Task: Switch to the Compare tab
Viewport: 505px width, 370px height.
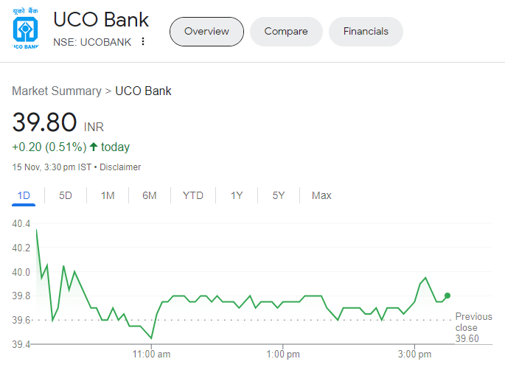Action: [286, 32]
